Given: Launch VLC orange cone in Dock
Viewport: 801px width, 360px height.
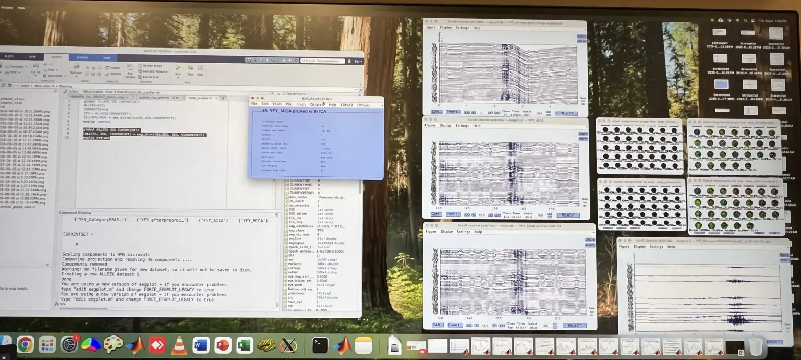Looking at the screenshot, I should point(179,345).
